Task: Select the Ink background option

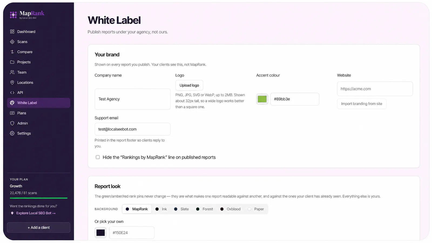Action: pos(161,209)
